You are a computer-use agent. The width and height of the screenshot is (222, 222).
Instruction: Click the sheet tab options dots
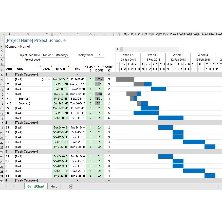coord(218,187)
